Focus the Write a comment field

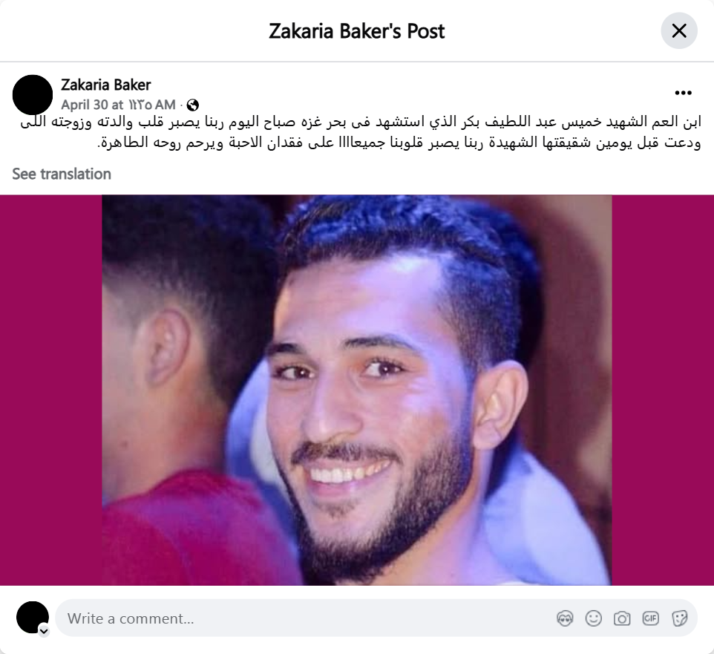[305, 618]
